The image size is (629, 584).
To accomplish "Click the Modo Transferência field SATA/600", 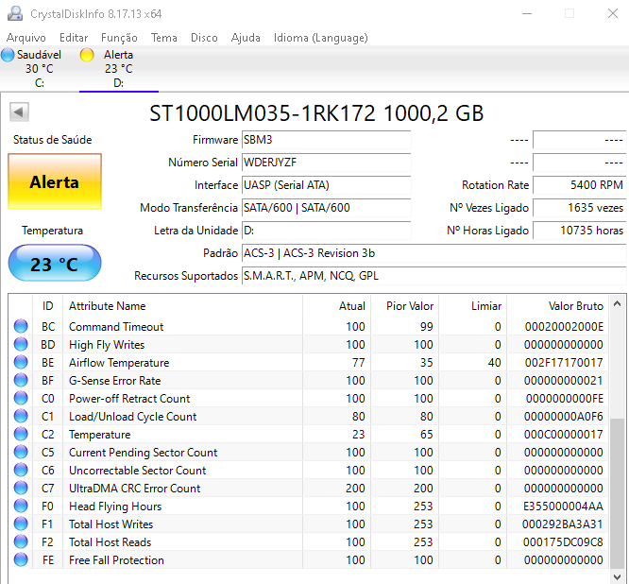I will pyautogui.click(x=326, y=208).
